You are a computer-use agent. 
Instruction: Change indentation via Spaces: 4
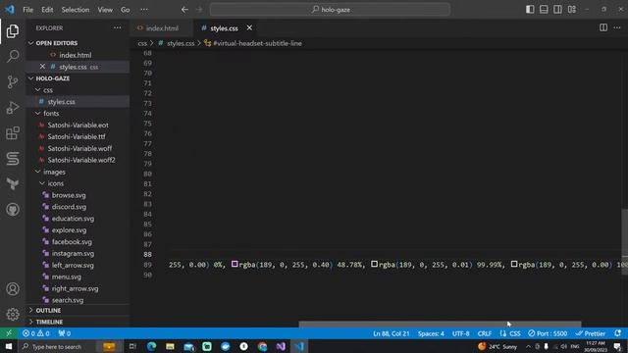click(431, 333)
